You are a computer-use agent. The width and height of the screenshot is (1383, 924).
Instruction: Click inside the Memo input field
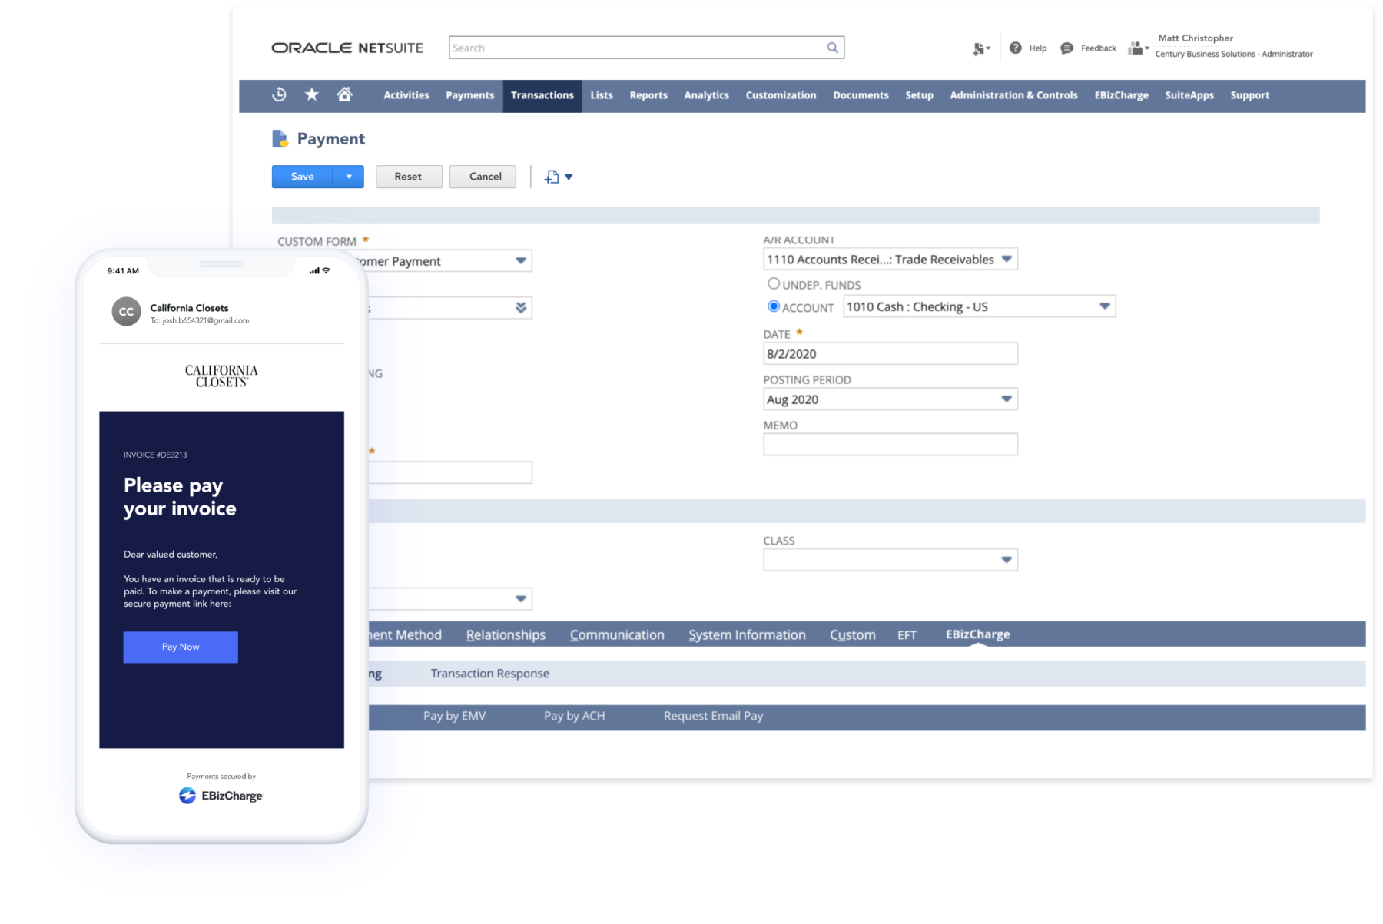890,444
